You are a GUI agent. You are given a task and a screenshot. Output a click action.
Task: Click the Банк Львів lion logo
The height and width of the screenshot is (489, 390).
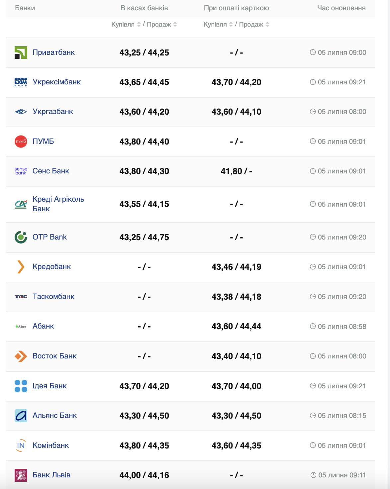point(21,475)
